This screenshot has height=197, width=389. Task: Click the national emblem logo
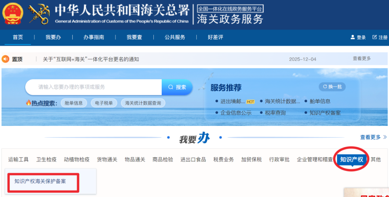coord(13,14)
